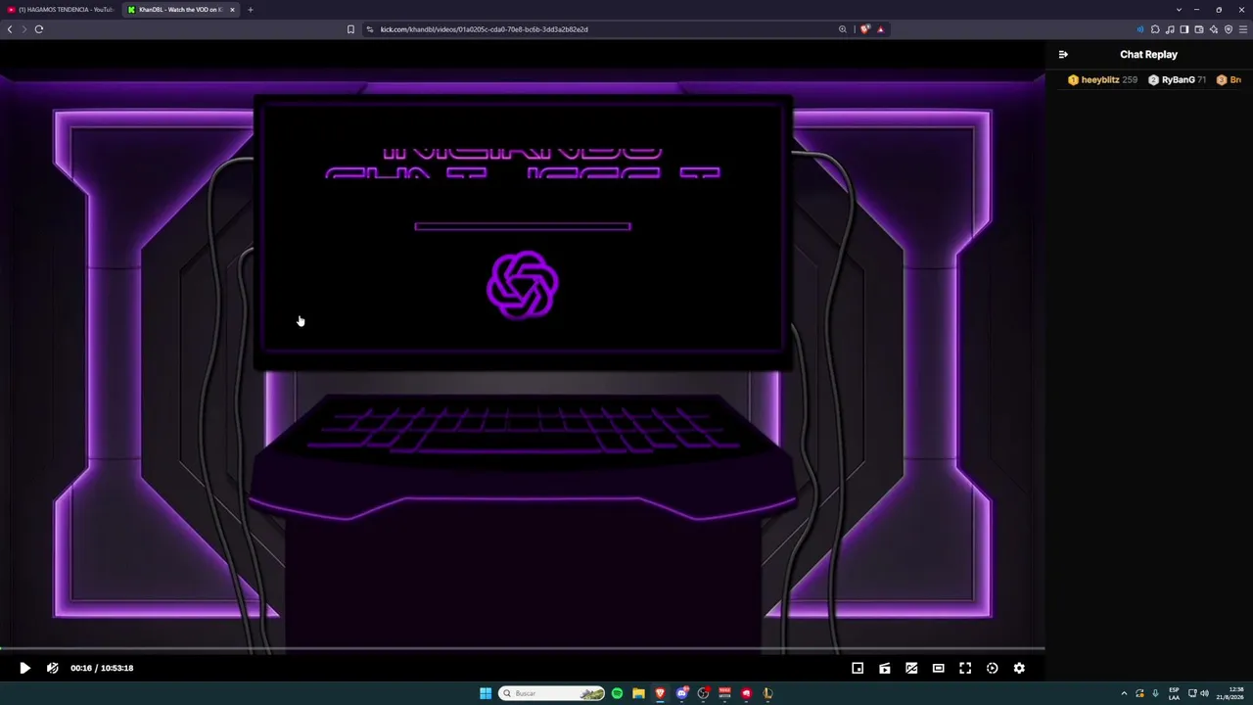
Task: Expand the tab search dropdown arrow
Action: point(1179,10)
